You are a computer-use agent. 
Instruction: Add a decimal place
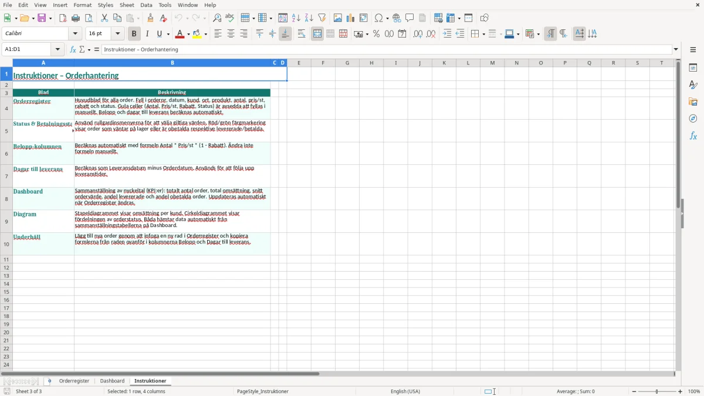click(418, 34)
